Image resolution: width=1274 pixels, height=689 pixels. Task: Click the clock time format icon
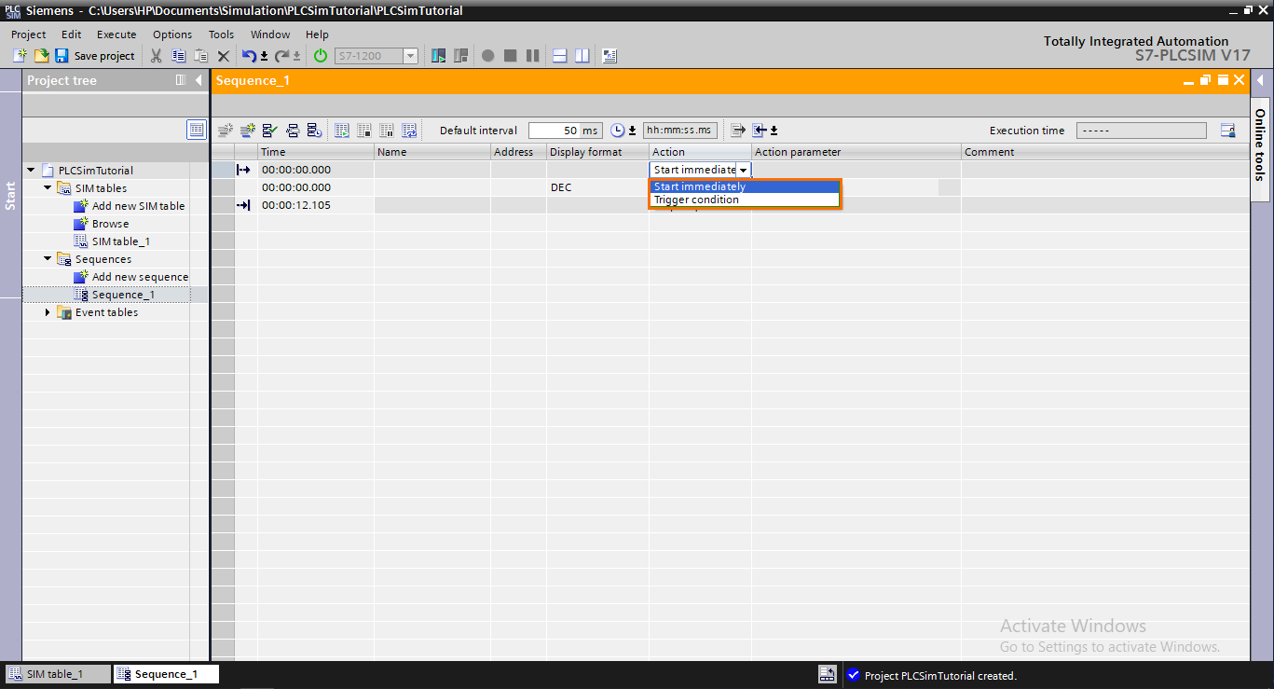point(617,131)
